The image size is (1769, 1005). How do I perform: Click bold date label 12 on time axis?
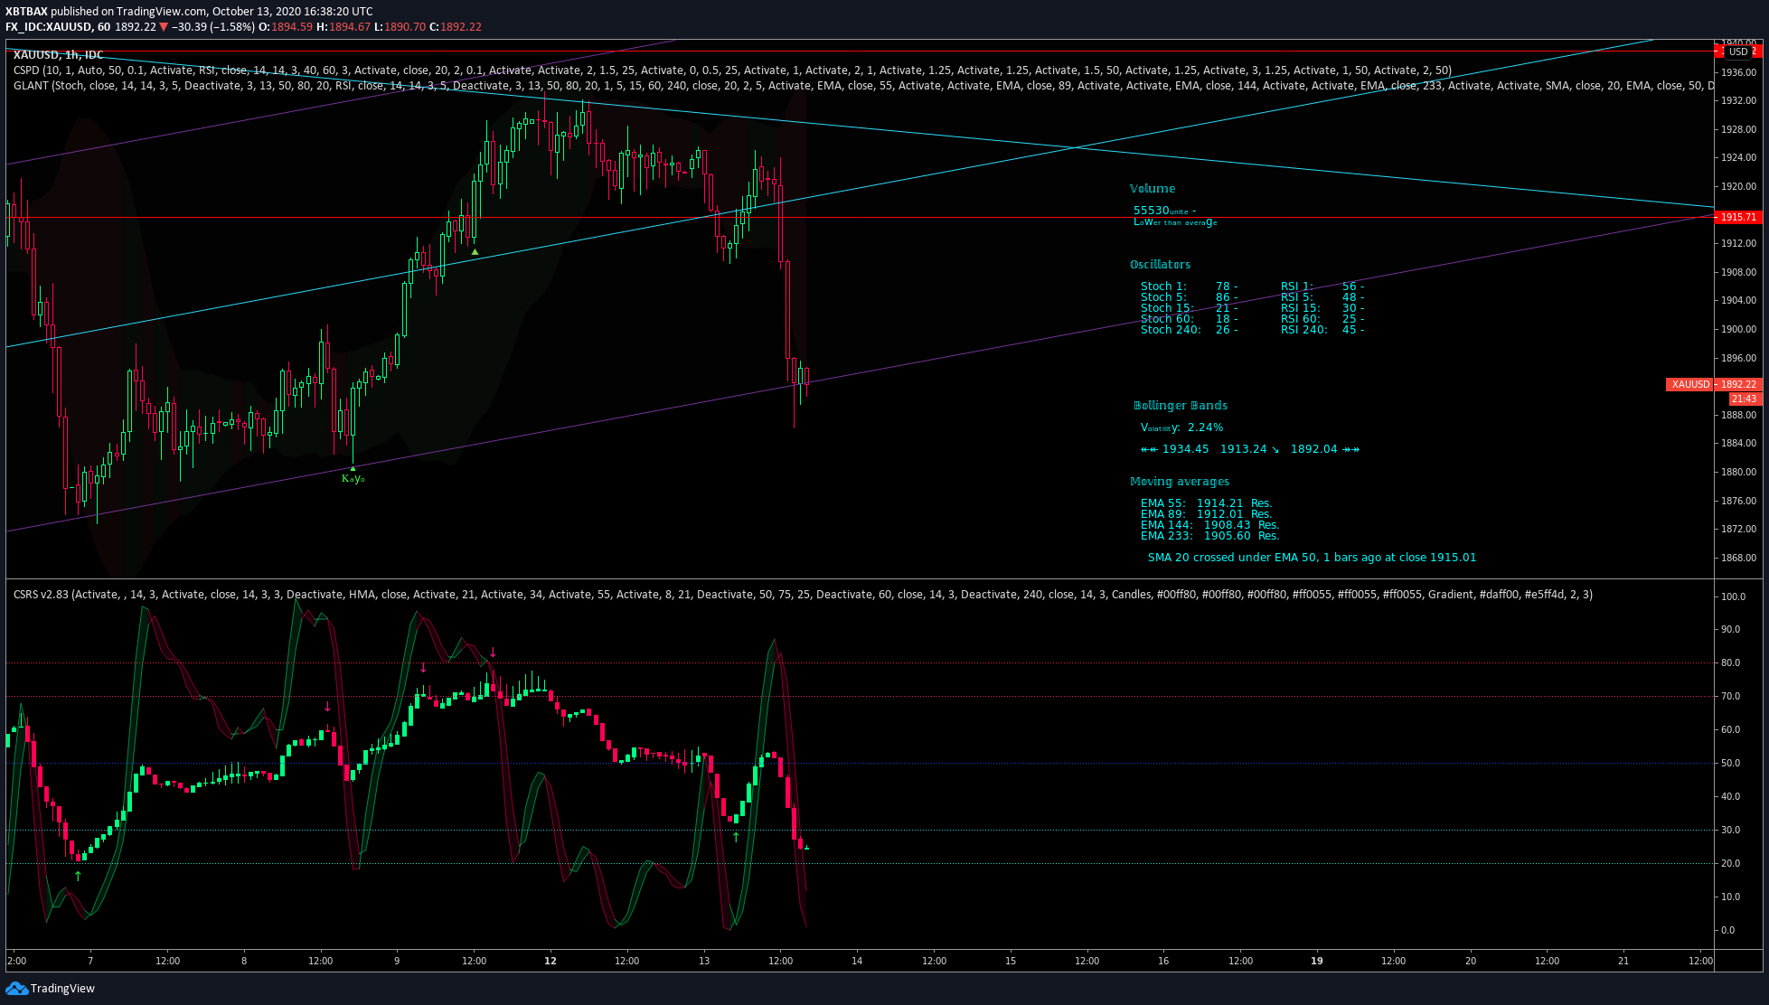tap(550, 961)
